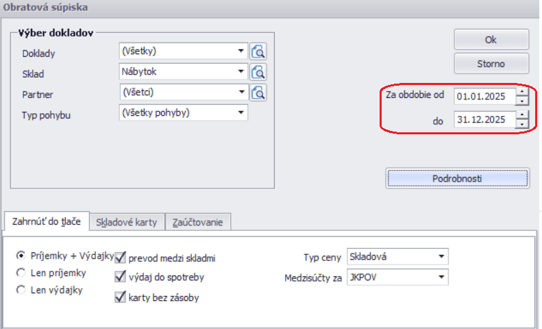Open lookup icon next to Doklady
Image resolution: width=542 pixels, height=329 pixels.
[258, 51]
